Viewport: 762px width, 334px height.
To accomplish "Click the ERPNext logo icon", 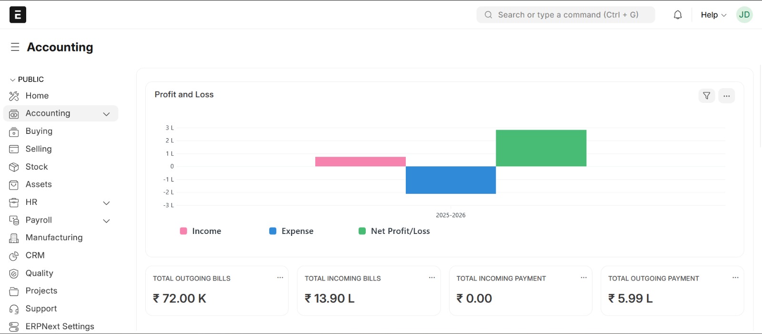I will (x=18, y=15).
